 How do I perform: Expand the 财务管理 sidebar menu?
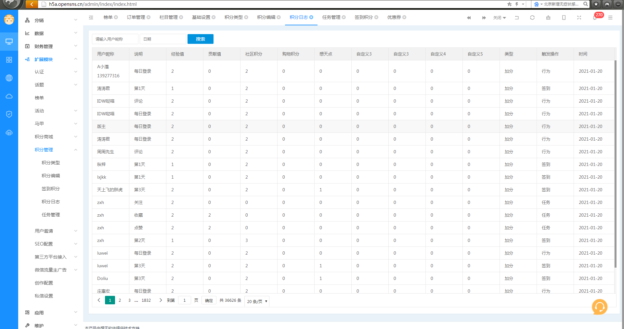coord(51,46)
